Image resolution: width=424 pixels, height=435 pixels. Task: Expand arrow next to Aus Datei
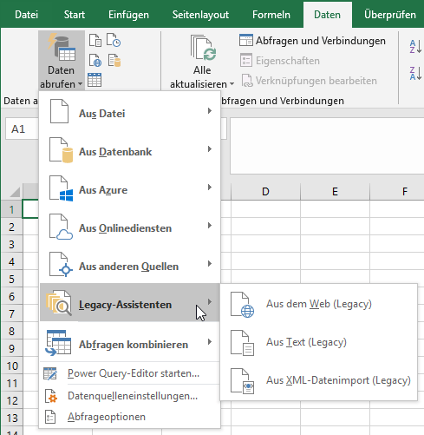point(210,111)
